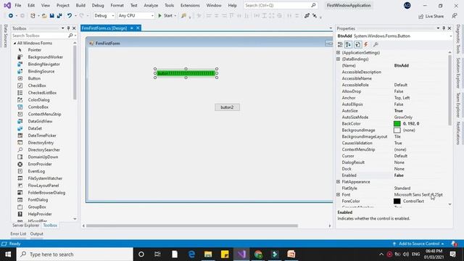Click the Navigate Backward icon

(11, 16)
